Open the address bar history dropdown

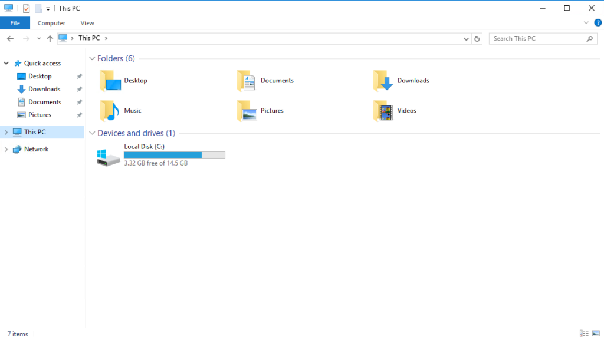click(467, 38)
